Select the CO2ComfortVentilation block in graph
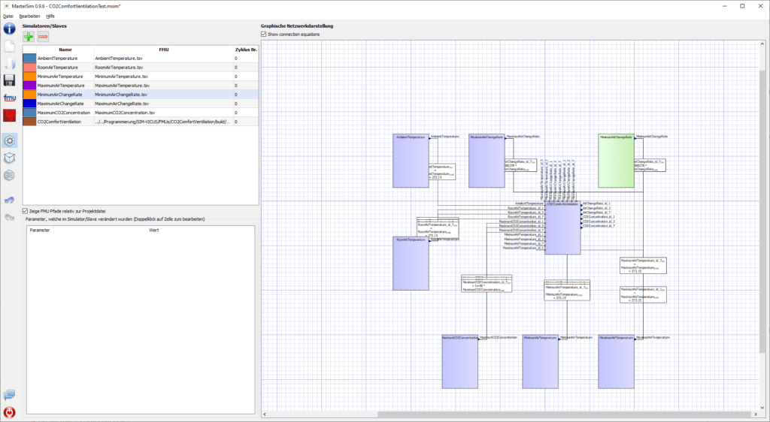The width and height of the screenshot is (770, 422). point(562,228)
